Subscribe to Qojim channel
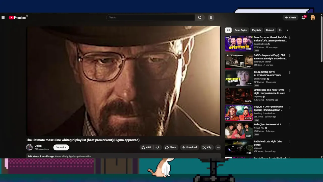Screen dimensions: 323x182 61,147
